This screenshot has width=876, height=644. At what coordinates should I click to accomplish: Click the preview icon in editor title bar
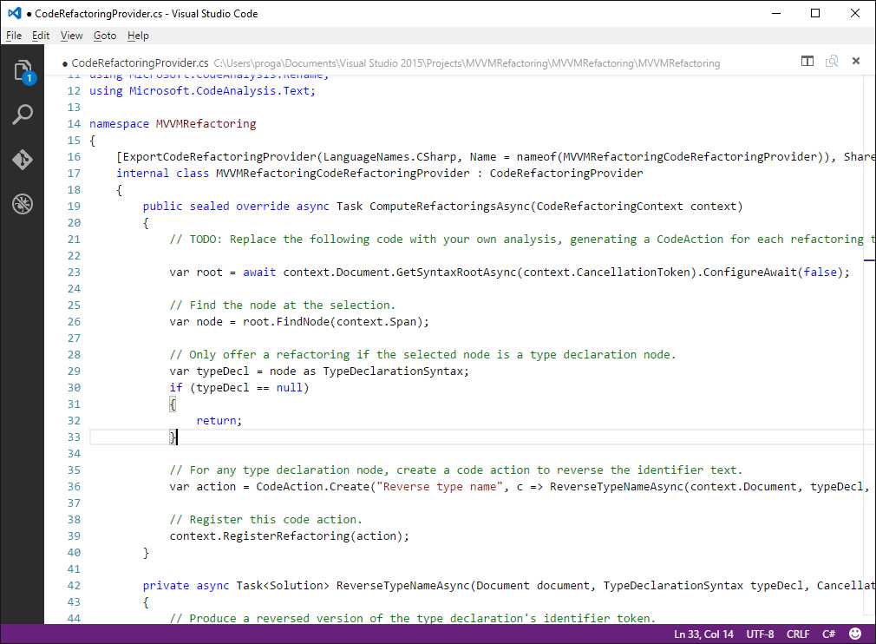click(x=831, y=62)
